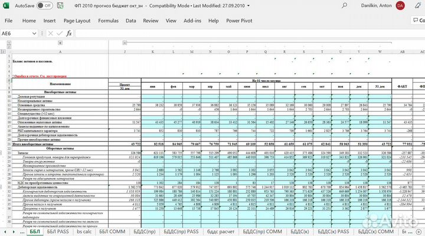Open the file title dropdown arrow
425x236 pixels.
[249, 6]
